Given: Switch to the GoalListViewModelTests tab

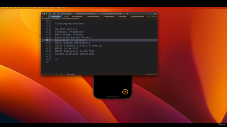Looking at the screenshot, I should (93, 17).
